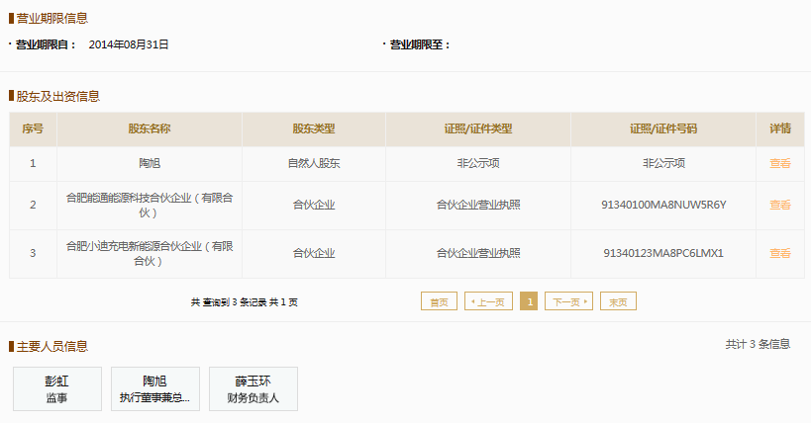This screenshot has height=423, width=811.
Task: Jump to 末页 last page
Action: point(618,301)
